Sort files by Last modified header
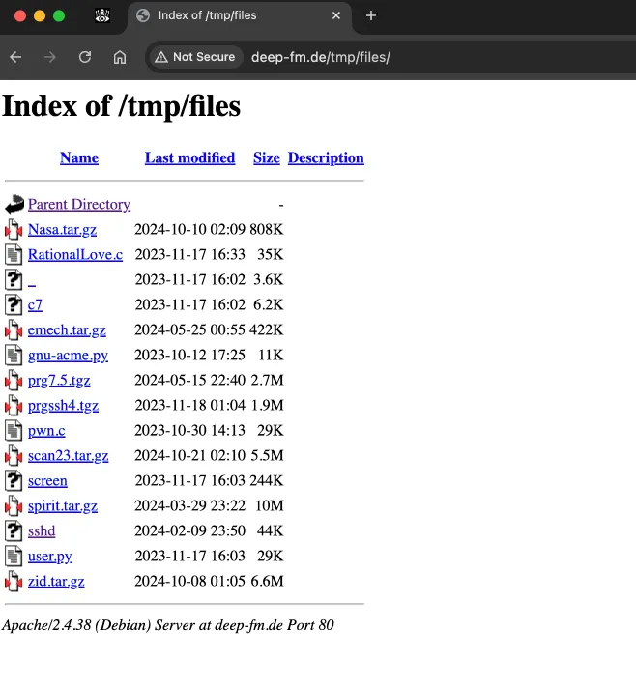This screenshot has height=687, width=636. coord(189,158)
